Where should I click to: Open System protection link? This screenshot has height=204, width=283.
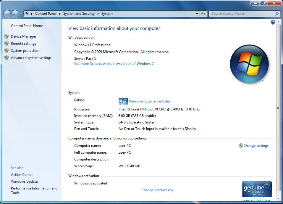click(x=25, y=51)
